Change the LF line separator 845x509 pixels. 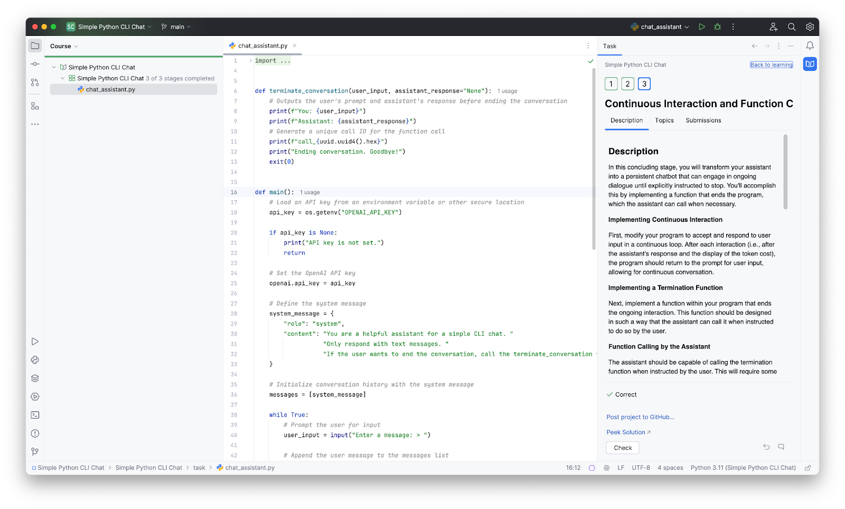(621, 468)
